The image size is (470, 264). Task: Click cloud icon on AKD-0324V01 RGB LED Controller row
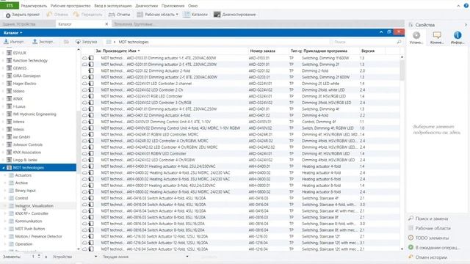coord(85,96)
